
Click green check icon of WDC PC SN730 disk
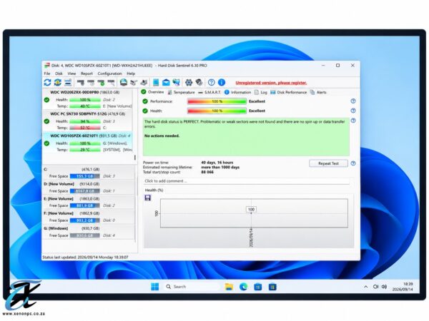(46, 121)
